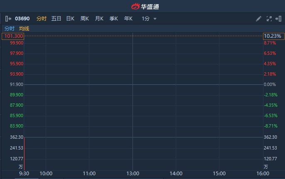This screenshot has width=285, height=179.
Task: Select the pencil drawing tool
Action: click(x=258, y=19)
